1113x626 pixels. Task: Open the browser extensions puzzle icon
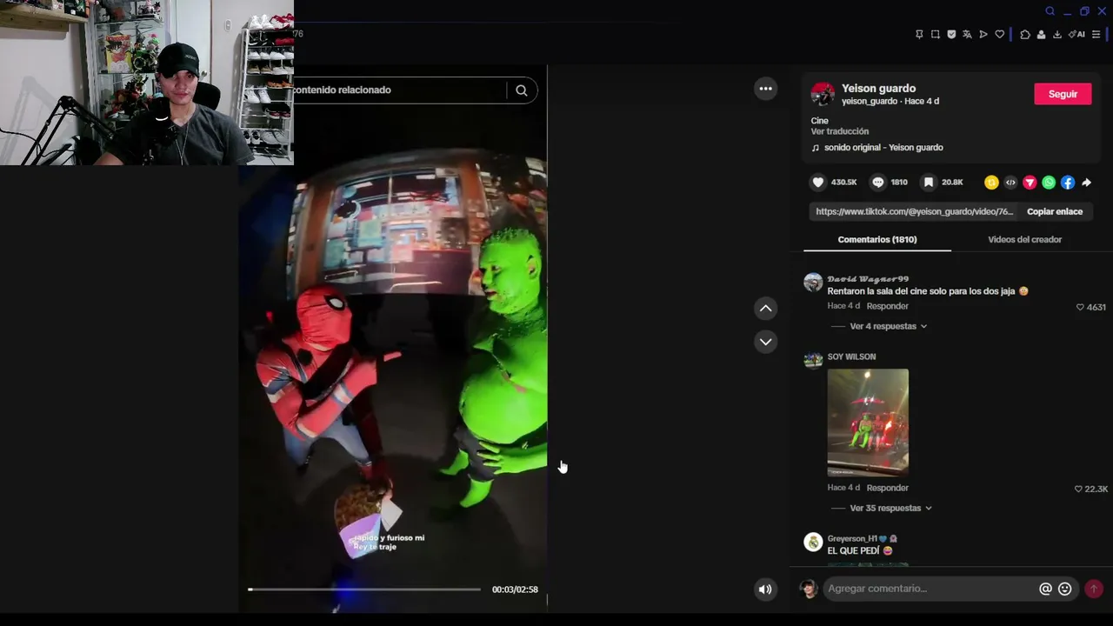pyautogui.click(x=1025, y=35)
